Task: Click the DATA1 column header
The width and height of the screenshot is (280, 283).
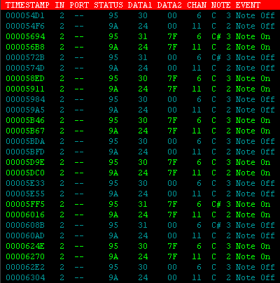Action: (x=140, y=5)
